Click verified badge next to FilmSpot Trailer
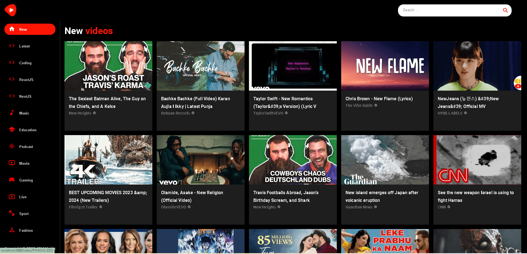Screen dimensions: 527x254 coord(101,207)
